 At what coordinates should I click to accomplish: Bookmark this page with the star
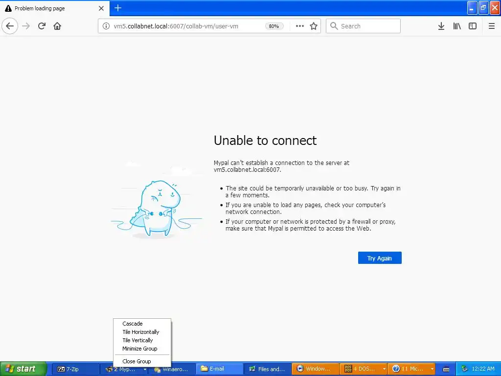(x=314, y=26)
